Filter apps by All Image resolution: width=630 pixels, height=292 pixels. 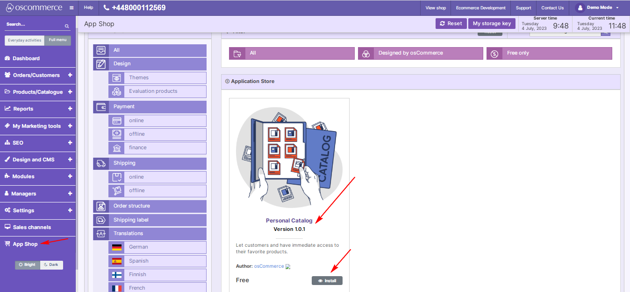(292, 53)
